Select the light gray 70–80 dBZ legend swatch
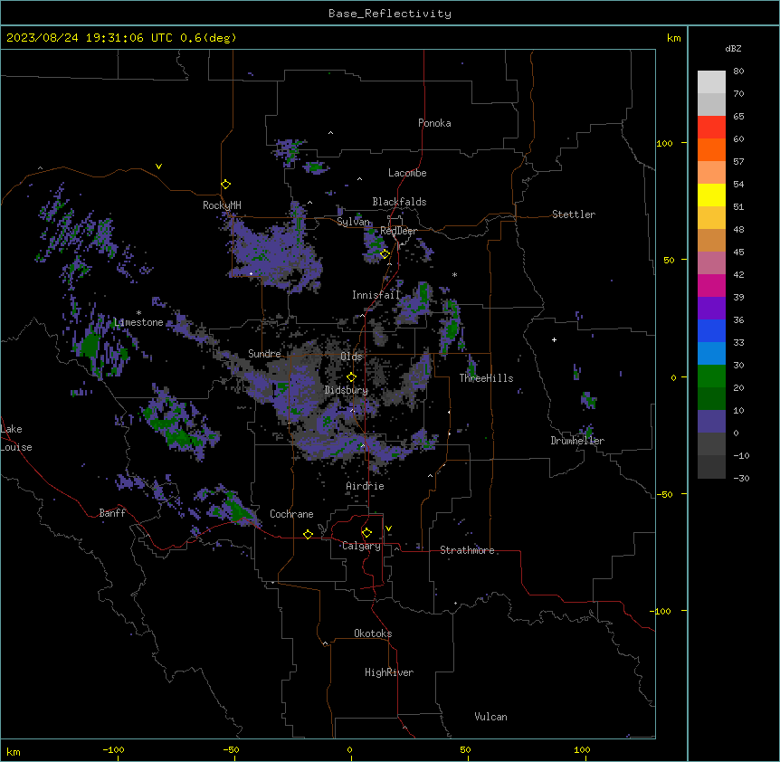The width and height of the screenshot is (780, 762). click(711, 82)
